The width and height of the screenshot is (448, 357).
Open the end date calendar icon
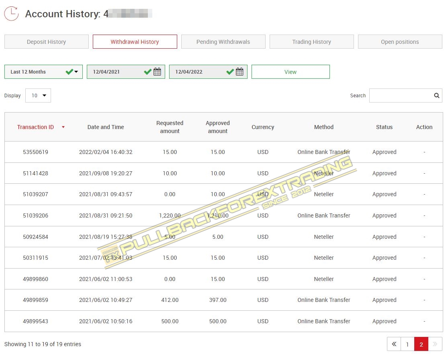coord(239,72)
